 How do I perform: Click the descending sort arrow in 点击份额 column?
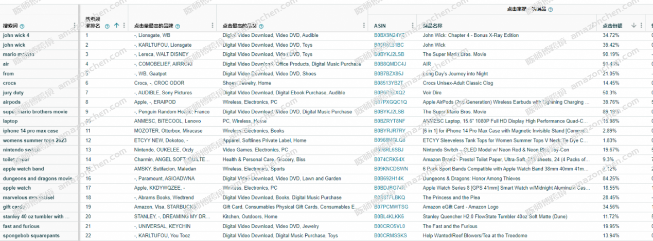tap(633, 25)
